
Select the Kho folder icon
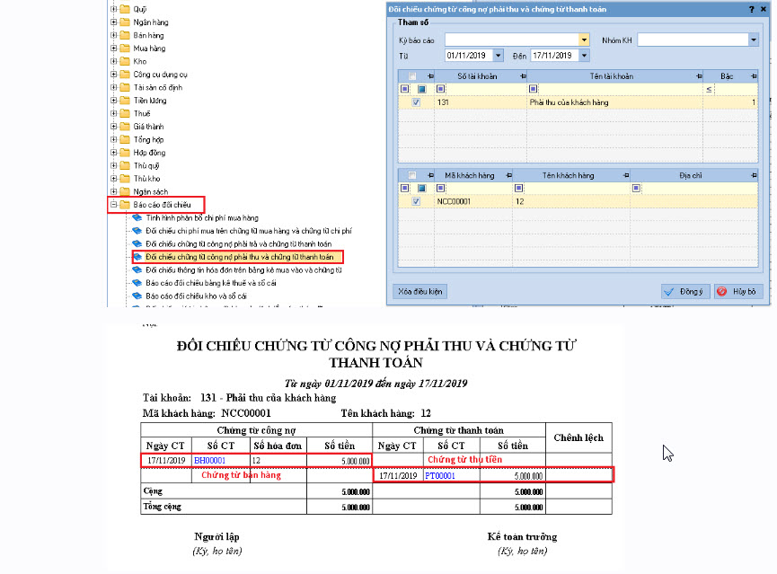click(x=125, y=61)
